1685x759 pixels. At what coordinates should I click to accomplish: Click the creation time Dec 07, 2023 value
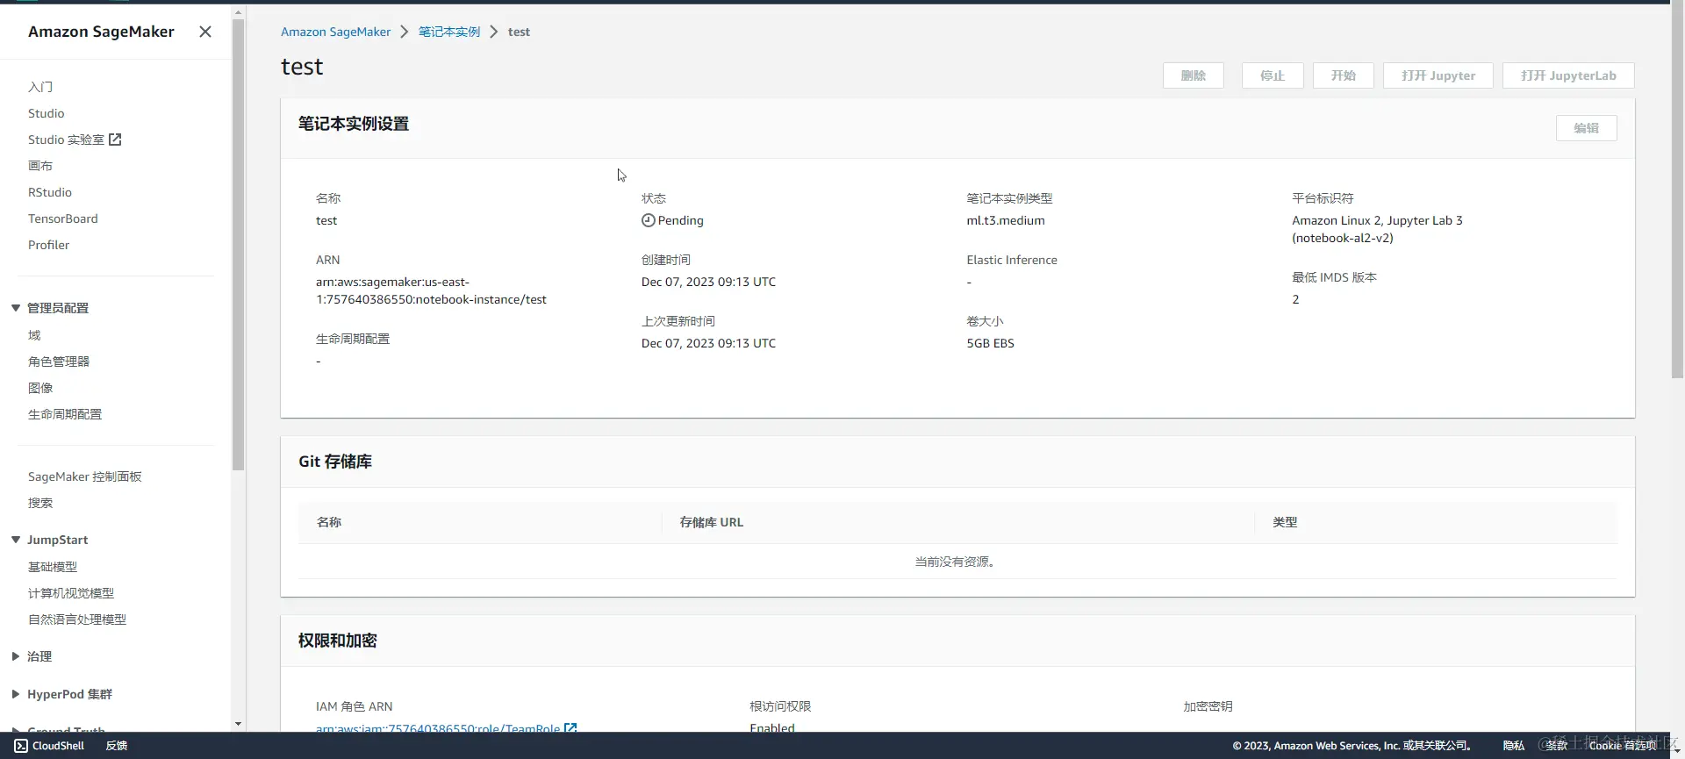[708, 282]
